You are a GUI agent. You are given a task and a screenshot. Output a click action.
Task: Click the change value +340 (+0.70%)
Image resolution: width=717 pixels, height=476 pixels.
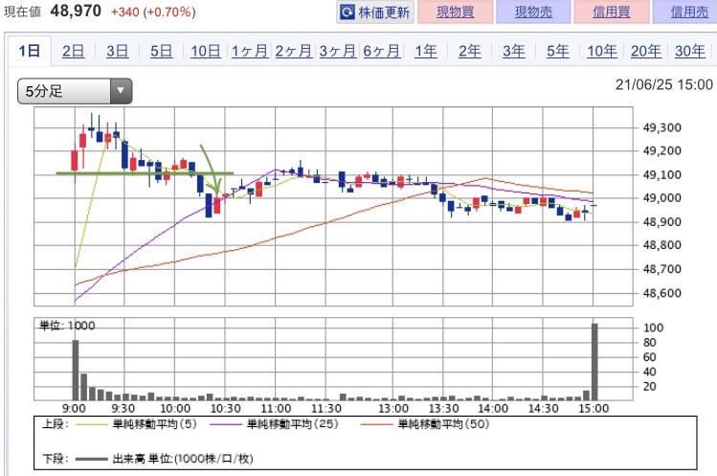coord(153,11)
